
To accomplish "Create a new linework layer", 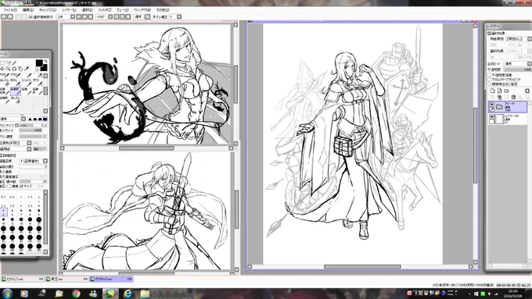I will (499, 91).
